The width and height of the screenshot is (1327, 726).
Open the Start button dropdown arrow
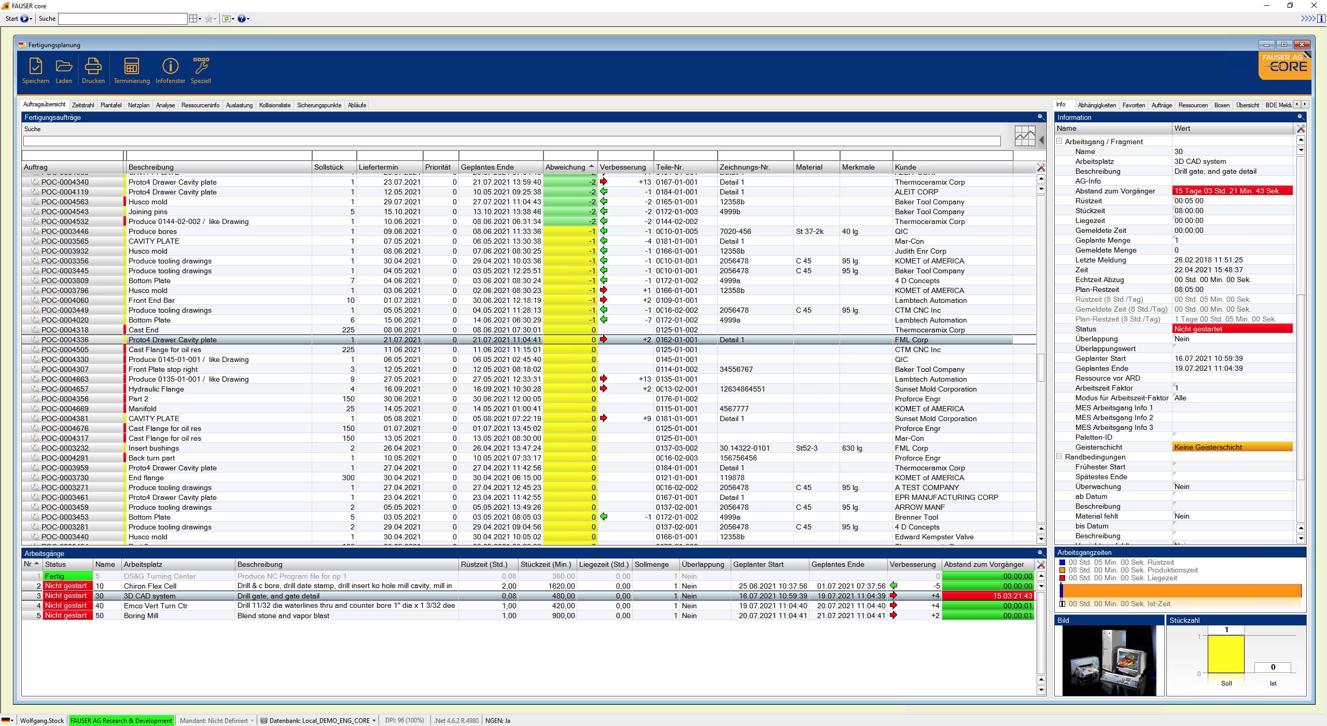[x=31, y=19]
